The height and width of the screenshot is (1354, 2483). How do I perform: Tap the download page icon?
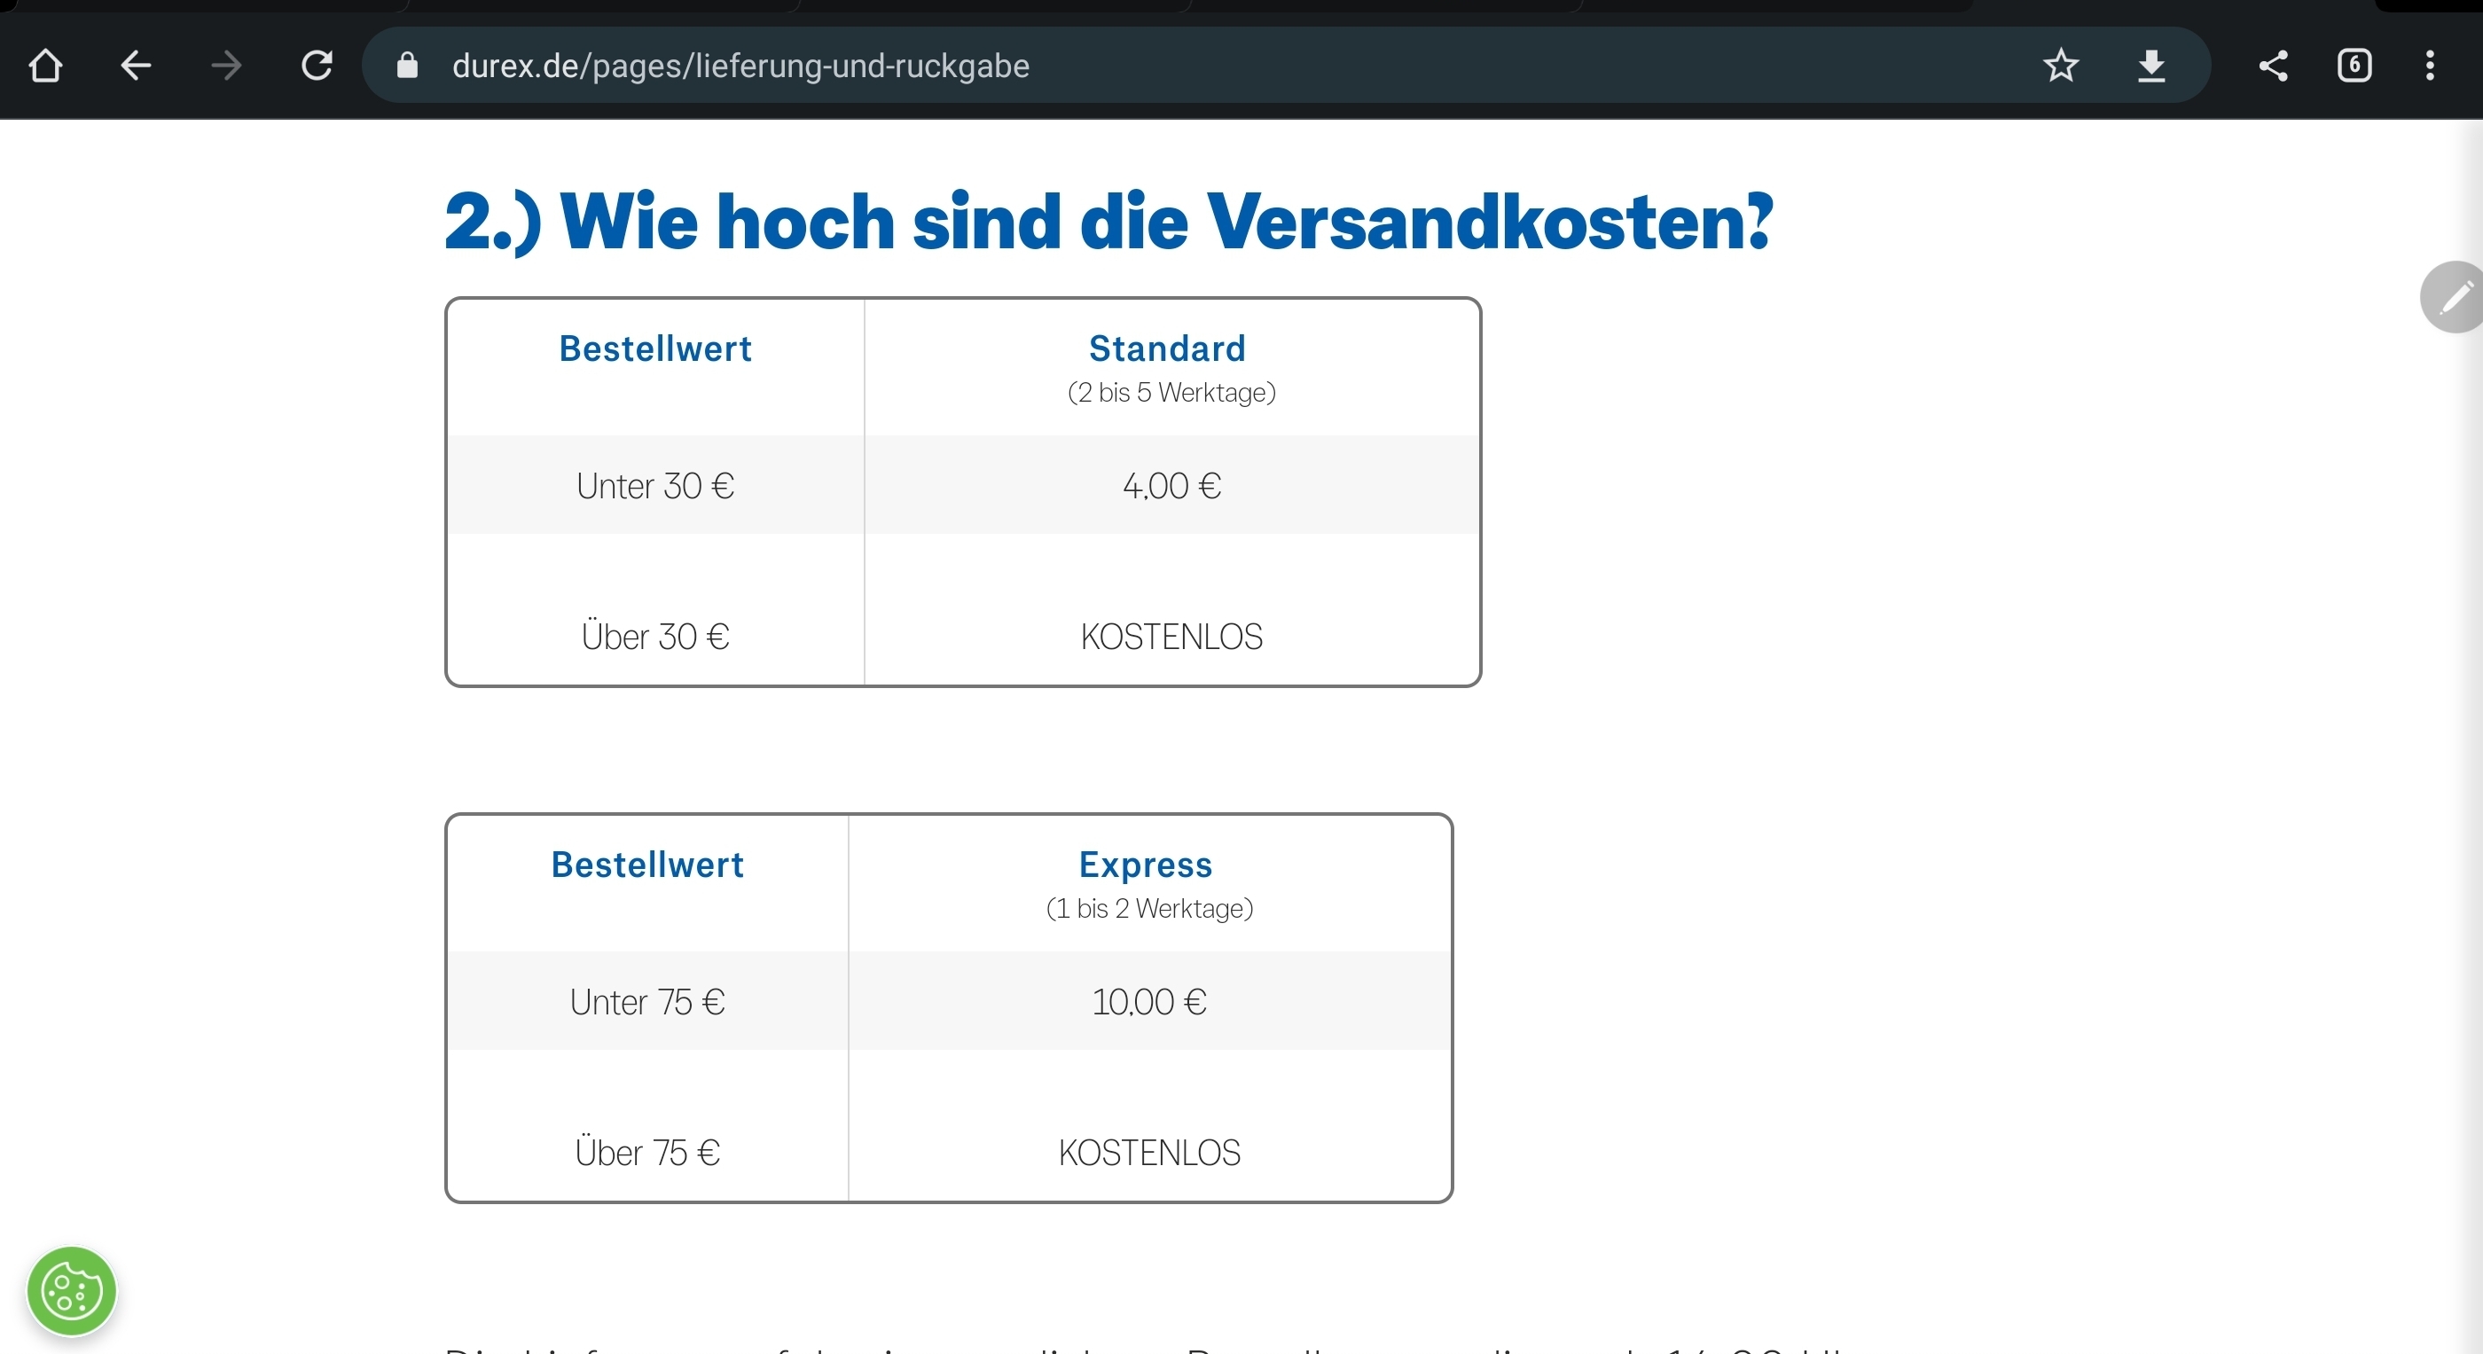pos(2151,66)
